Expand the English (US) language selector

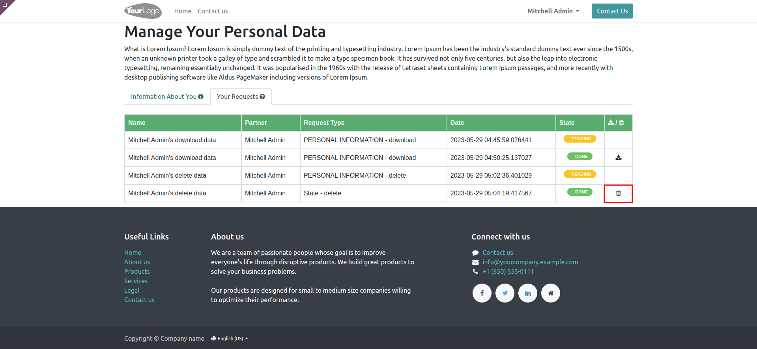[x=229, y=339]
